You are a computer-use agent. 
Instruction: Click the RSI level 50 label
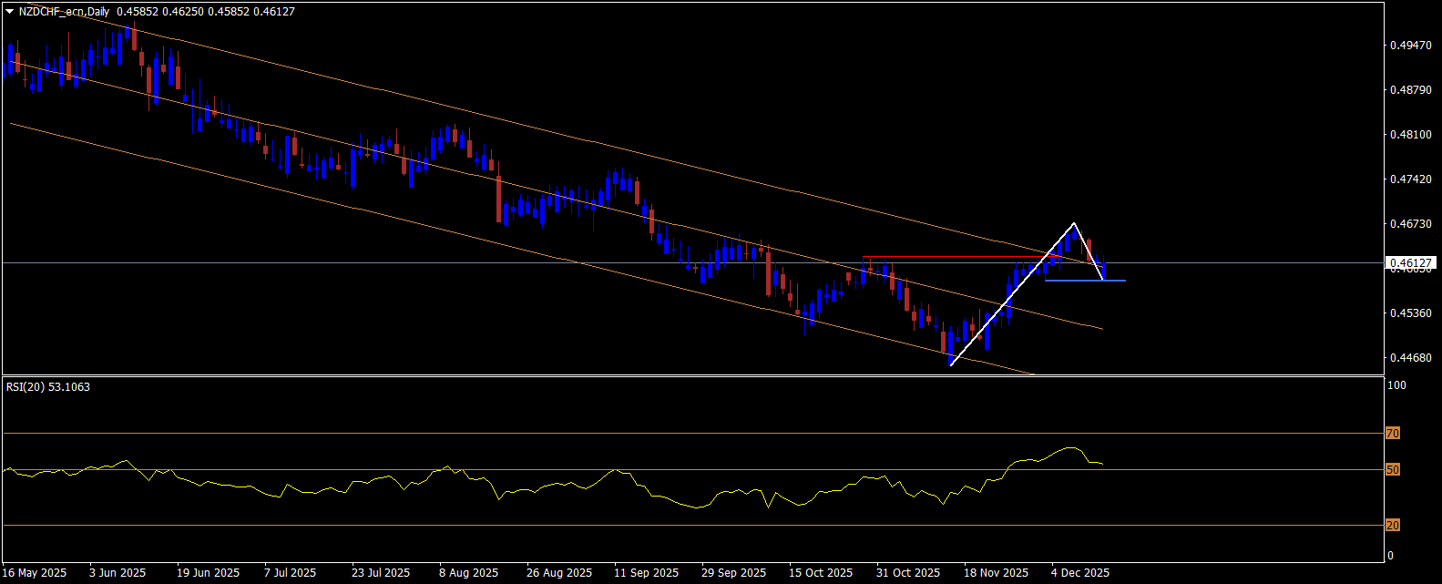click(1392, 470)
